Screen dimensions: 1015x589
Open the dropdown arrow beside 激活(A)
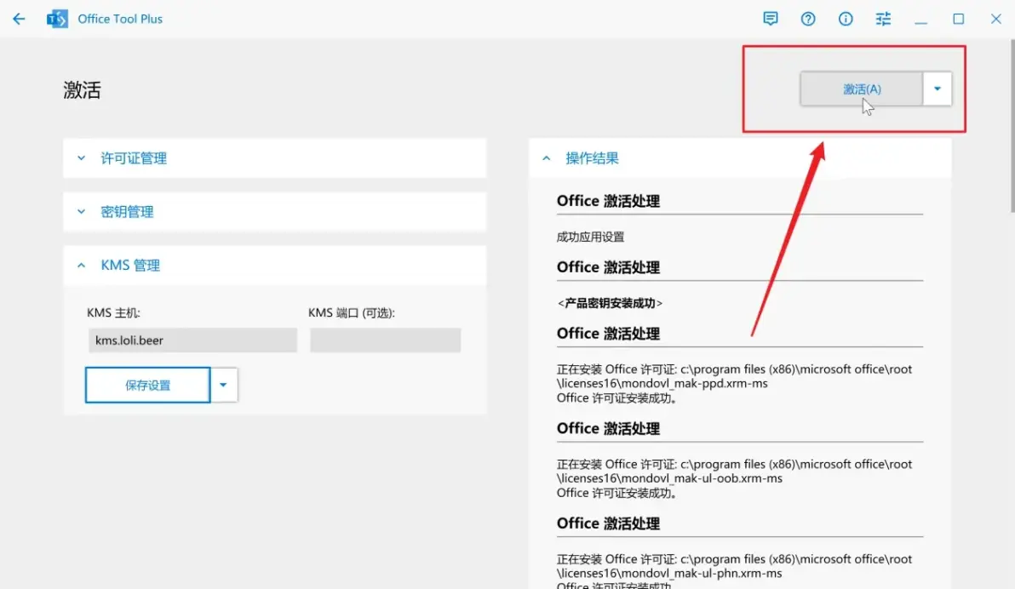coord(938,89)
